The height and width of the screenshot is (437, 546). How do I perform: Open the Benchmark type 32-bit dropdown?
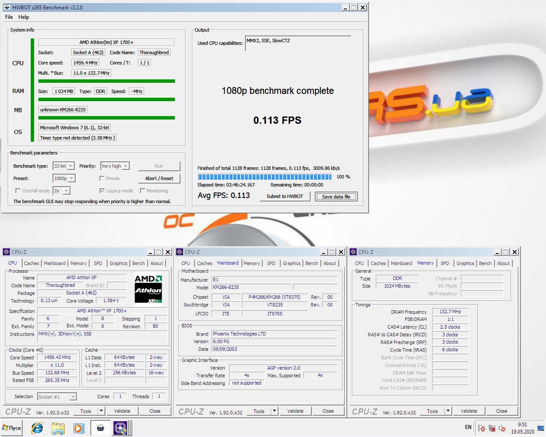(x=64, y=166)
